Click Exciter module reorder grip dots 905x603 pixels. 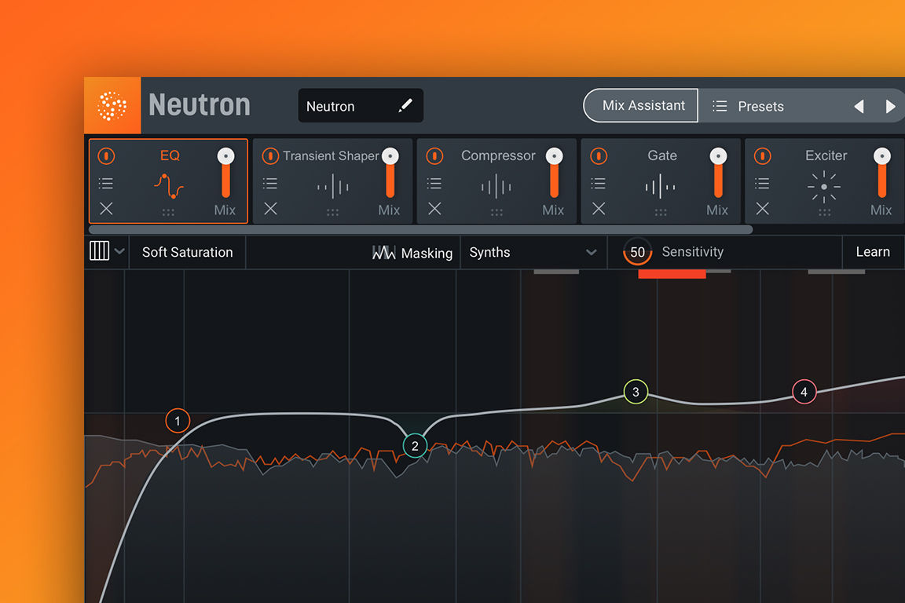(824, 212)
